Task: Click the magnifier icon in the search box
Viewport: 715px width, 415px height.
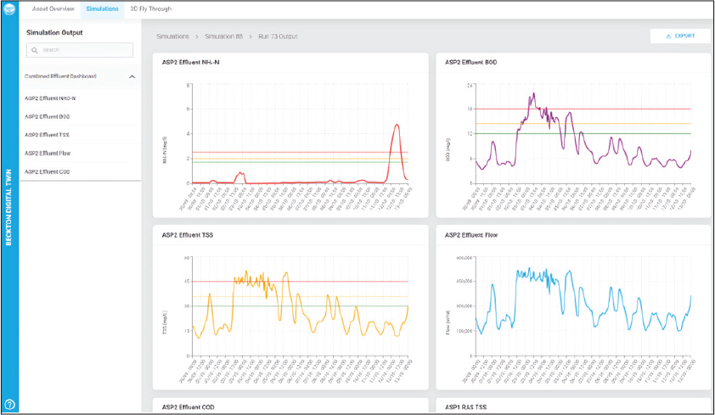Action: point(33,50)
